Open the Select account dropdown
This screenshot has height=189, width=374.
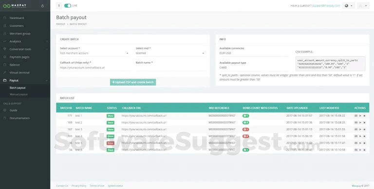[94, 53]
